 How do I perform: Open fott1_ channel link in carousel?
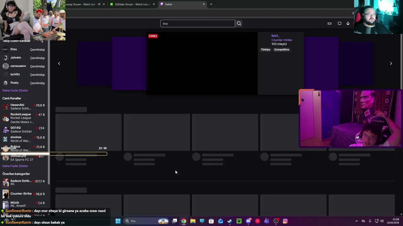[275, 36]
